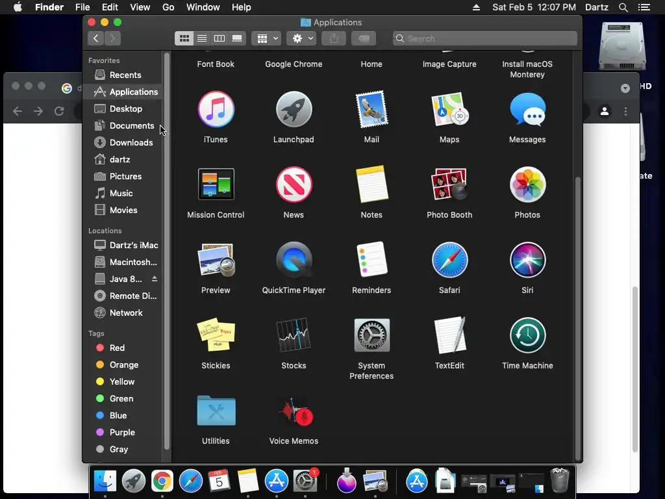Open the App Store in the Dock
The width and height of the screenshot is (665, 499).
[277, 481]
